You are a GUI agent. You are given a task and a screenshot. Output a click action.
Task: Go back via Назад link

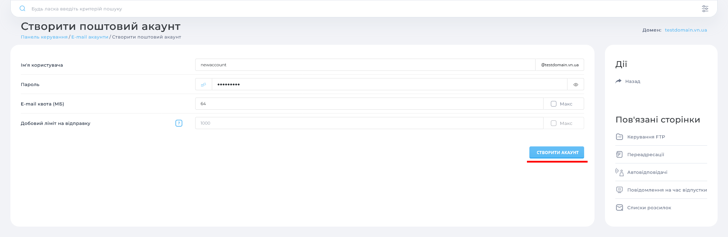(632, 82)
